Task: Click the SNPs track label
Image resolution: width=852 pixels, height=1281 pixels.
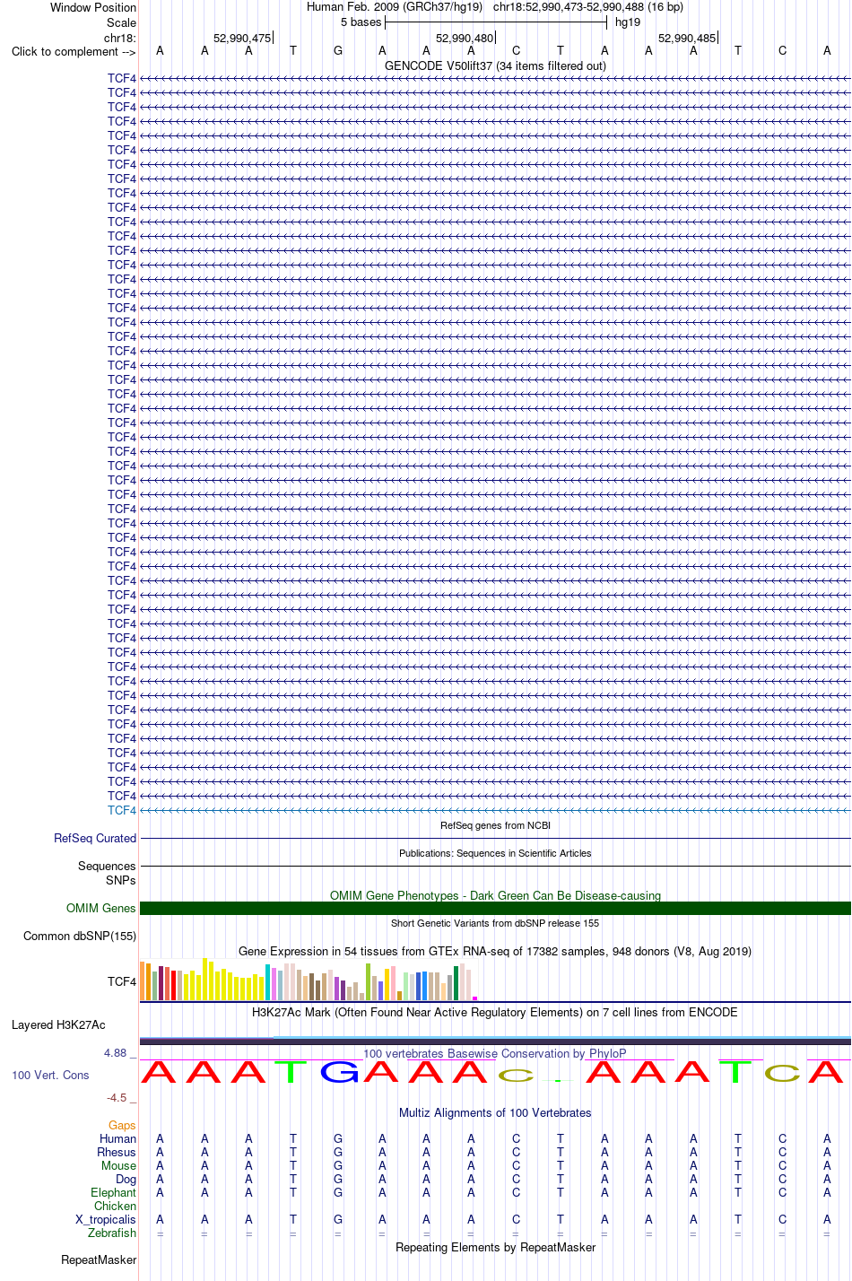Action: coord(121,880)
